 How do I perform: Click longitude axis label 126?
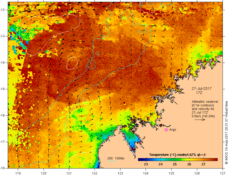click(x=197, y=173)
